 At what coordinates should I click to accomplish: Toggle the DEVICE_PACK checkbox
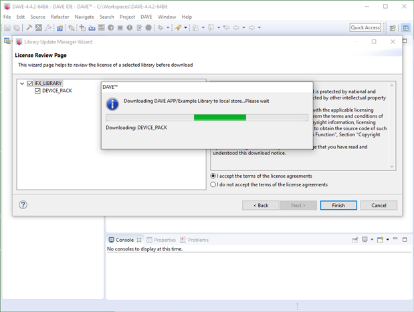pyautogui.click(x=37, y=91)
